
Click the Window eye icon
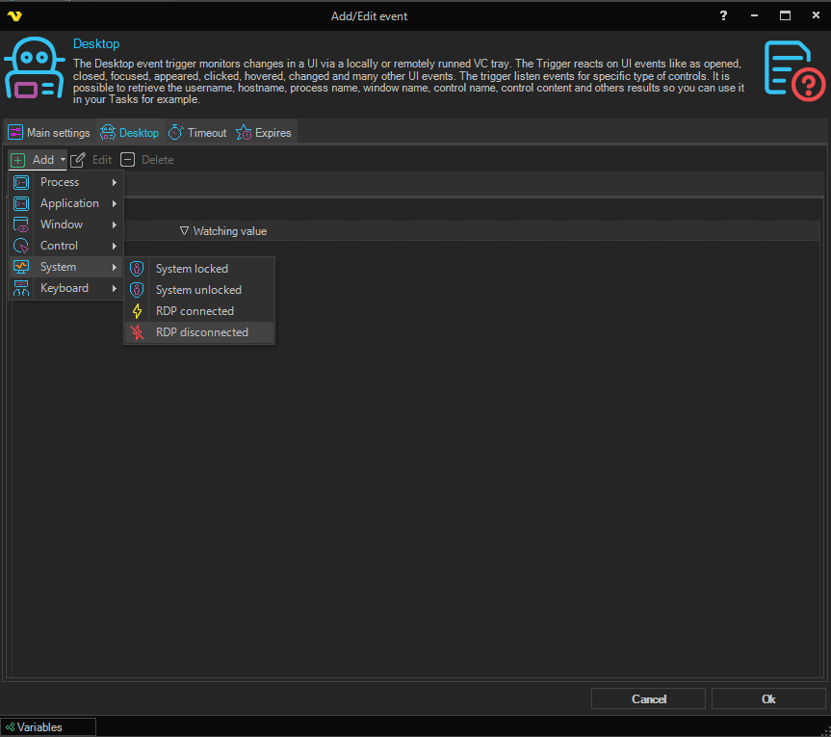pyautogui.click(x=21, y=224)
